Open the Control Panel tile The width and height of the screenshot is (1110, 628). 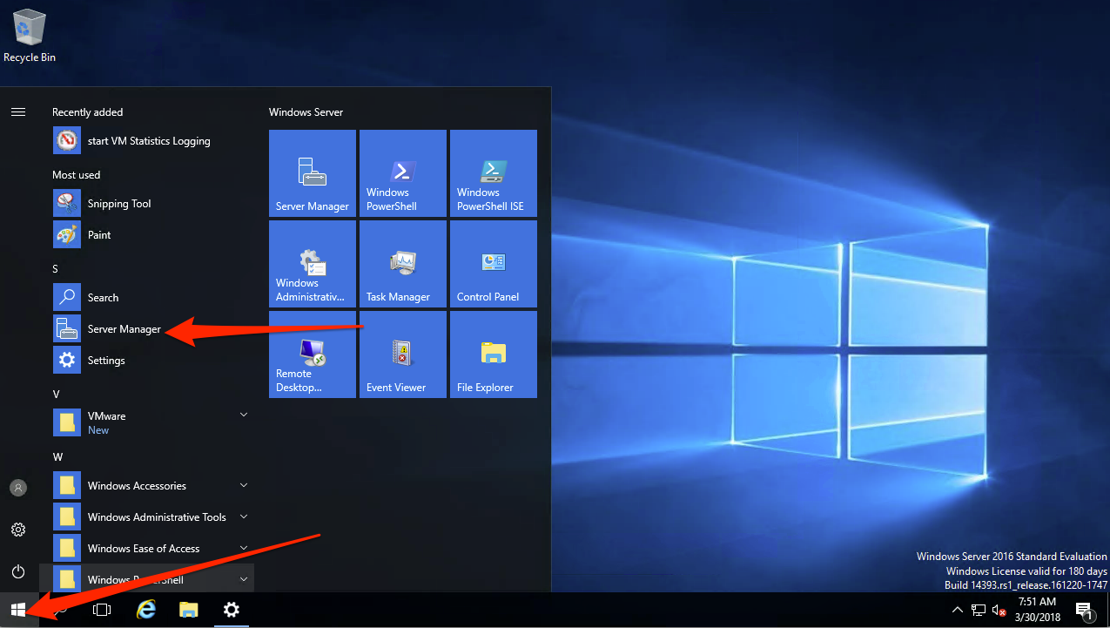click(494, 264)
